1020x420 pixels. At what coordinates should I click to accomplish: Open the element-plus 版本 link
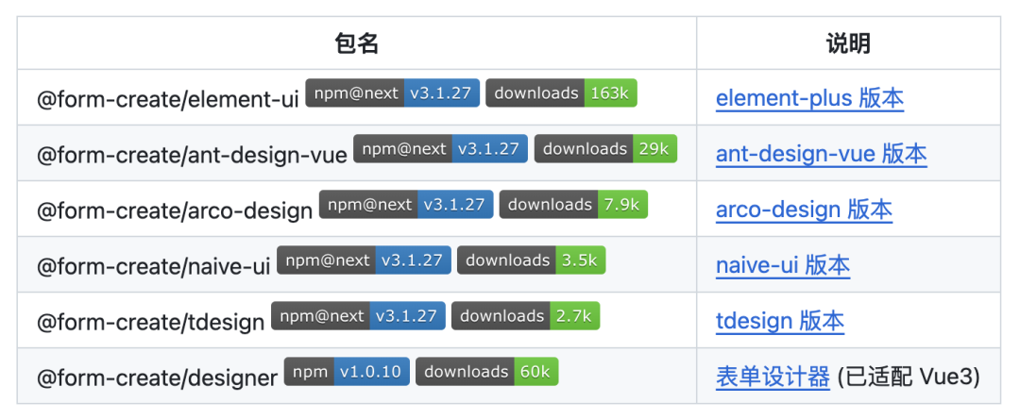pos(809,98)
